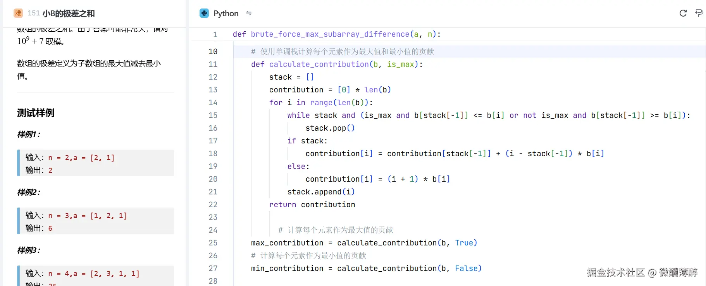Click the comment 使用单调栈计算 on line 10
This screenshot has height=286, width=706.
[343, 51]
